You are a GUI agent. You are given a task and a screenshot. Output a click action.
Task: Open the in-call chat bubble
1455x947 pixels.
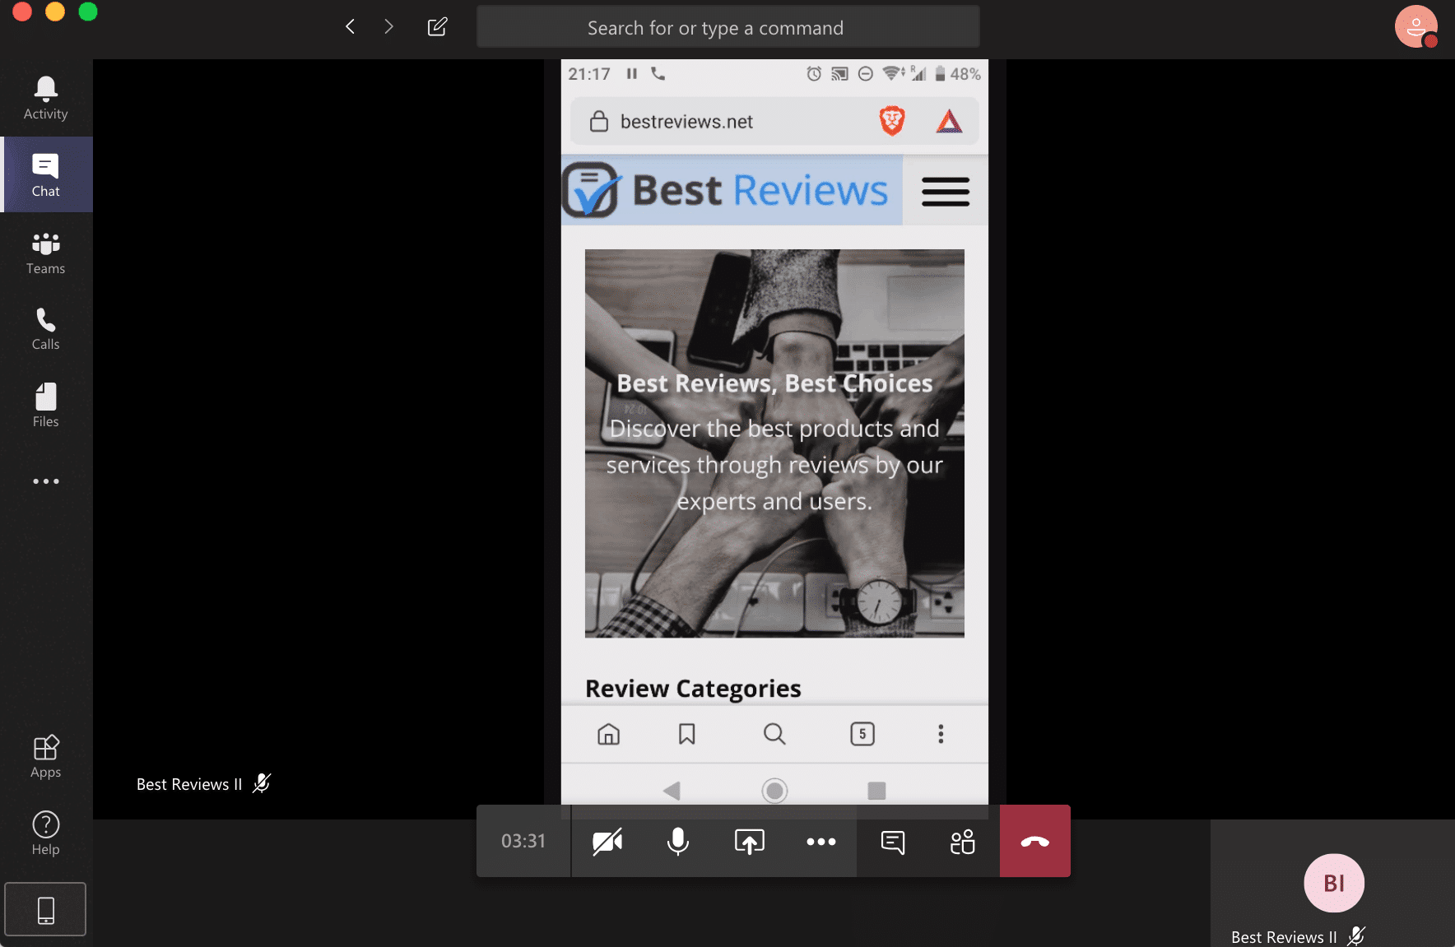[893, 841]
